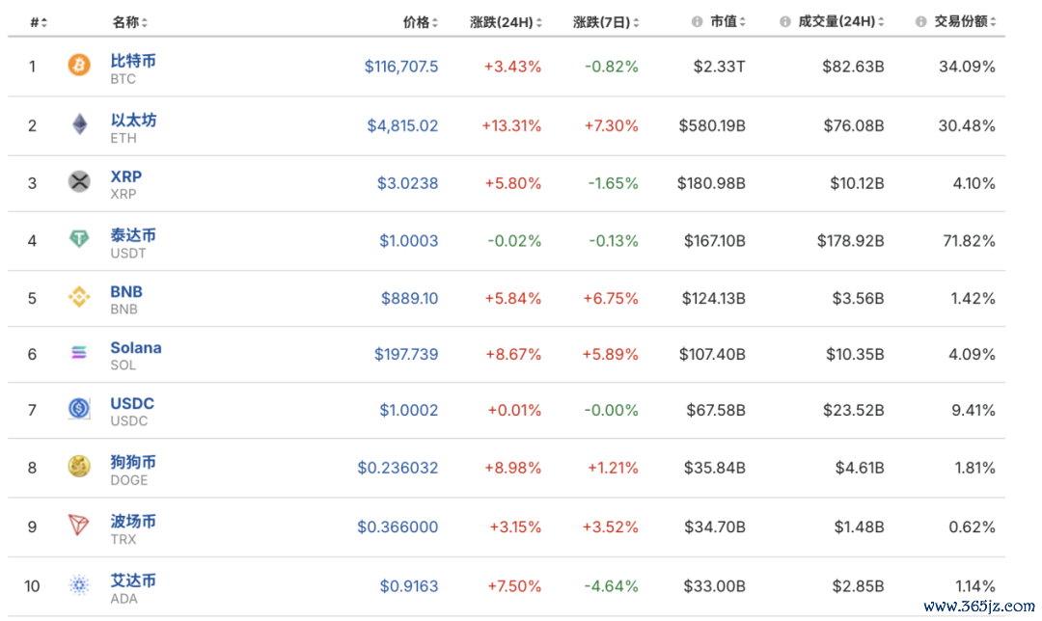Image resolution: width=1042 pixels, height=621 pixels.
Task: Click the XRP coin logo icon
Action: coord(79,181)
